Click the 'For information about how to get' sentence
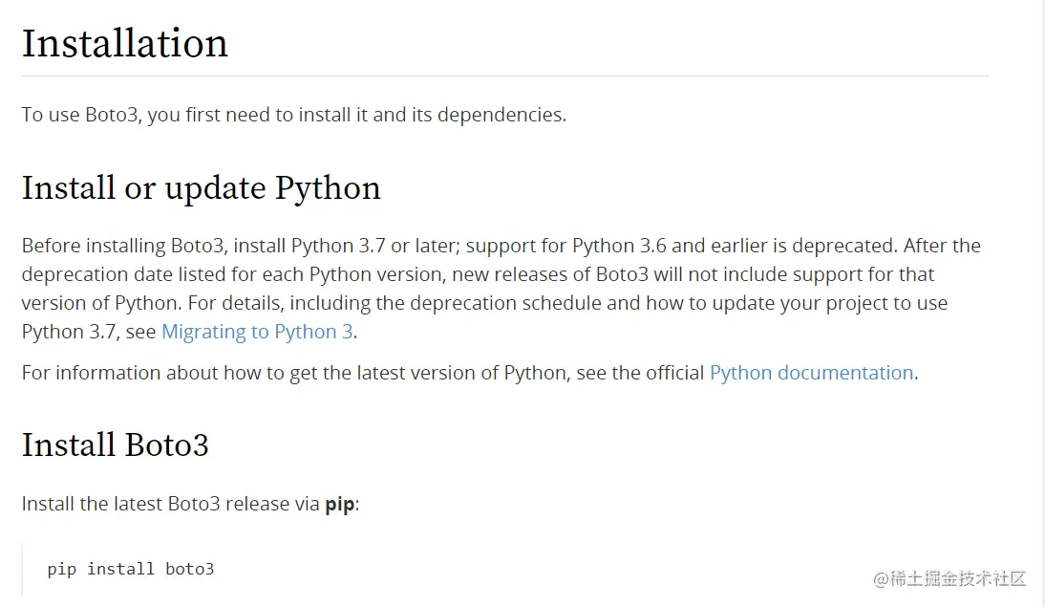The width and height of the screenshot is (1045, 607). (470, 372)
